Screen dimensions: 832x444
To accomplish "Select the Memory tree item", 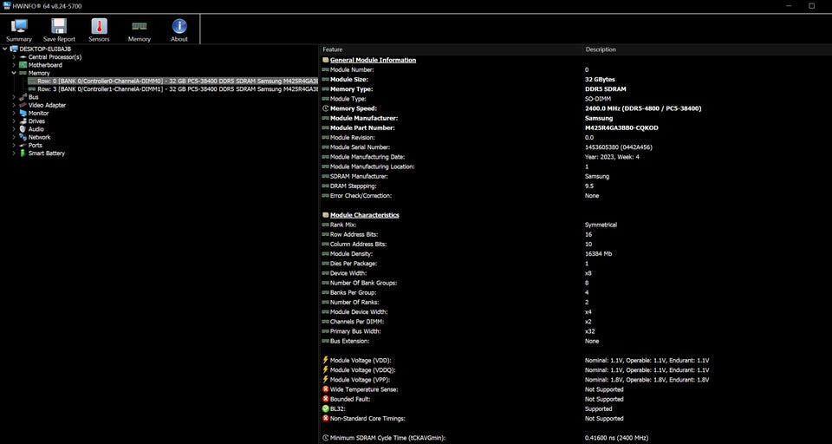I will 39,74.
